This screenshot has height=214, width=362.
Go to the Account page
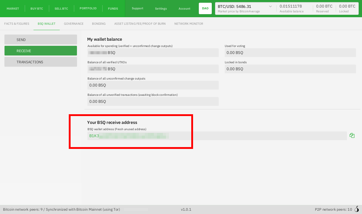184,8
